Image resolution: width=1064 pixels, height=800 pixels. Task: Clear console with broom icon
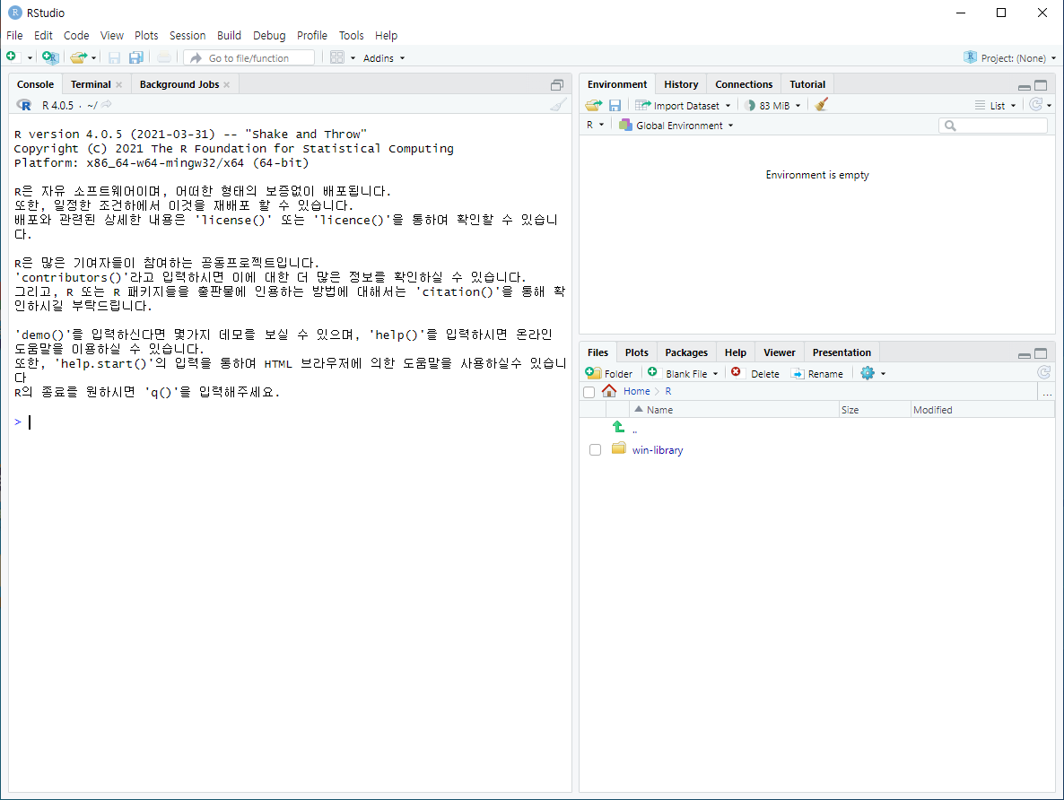pos(558,105)
